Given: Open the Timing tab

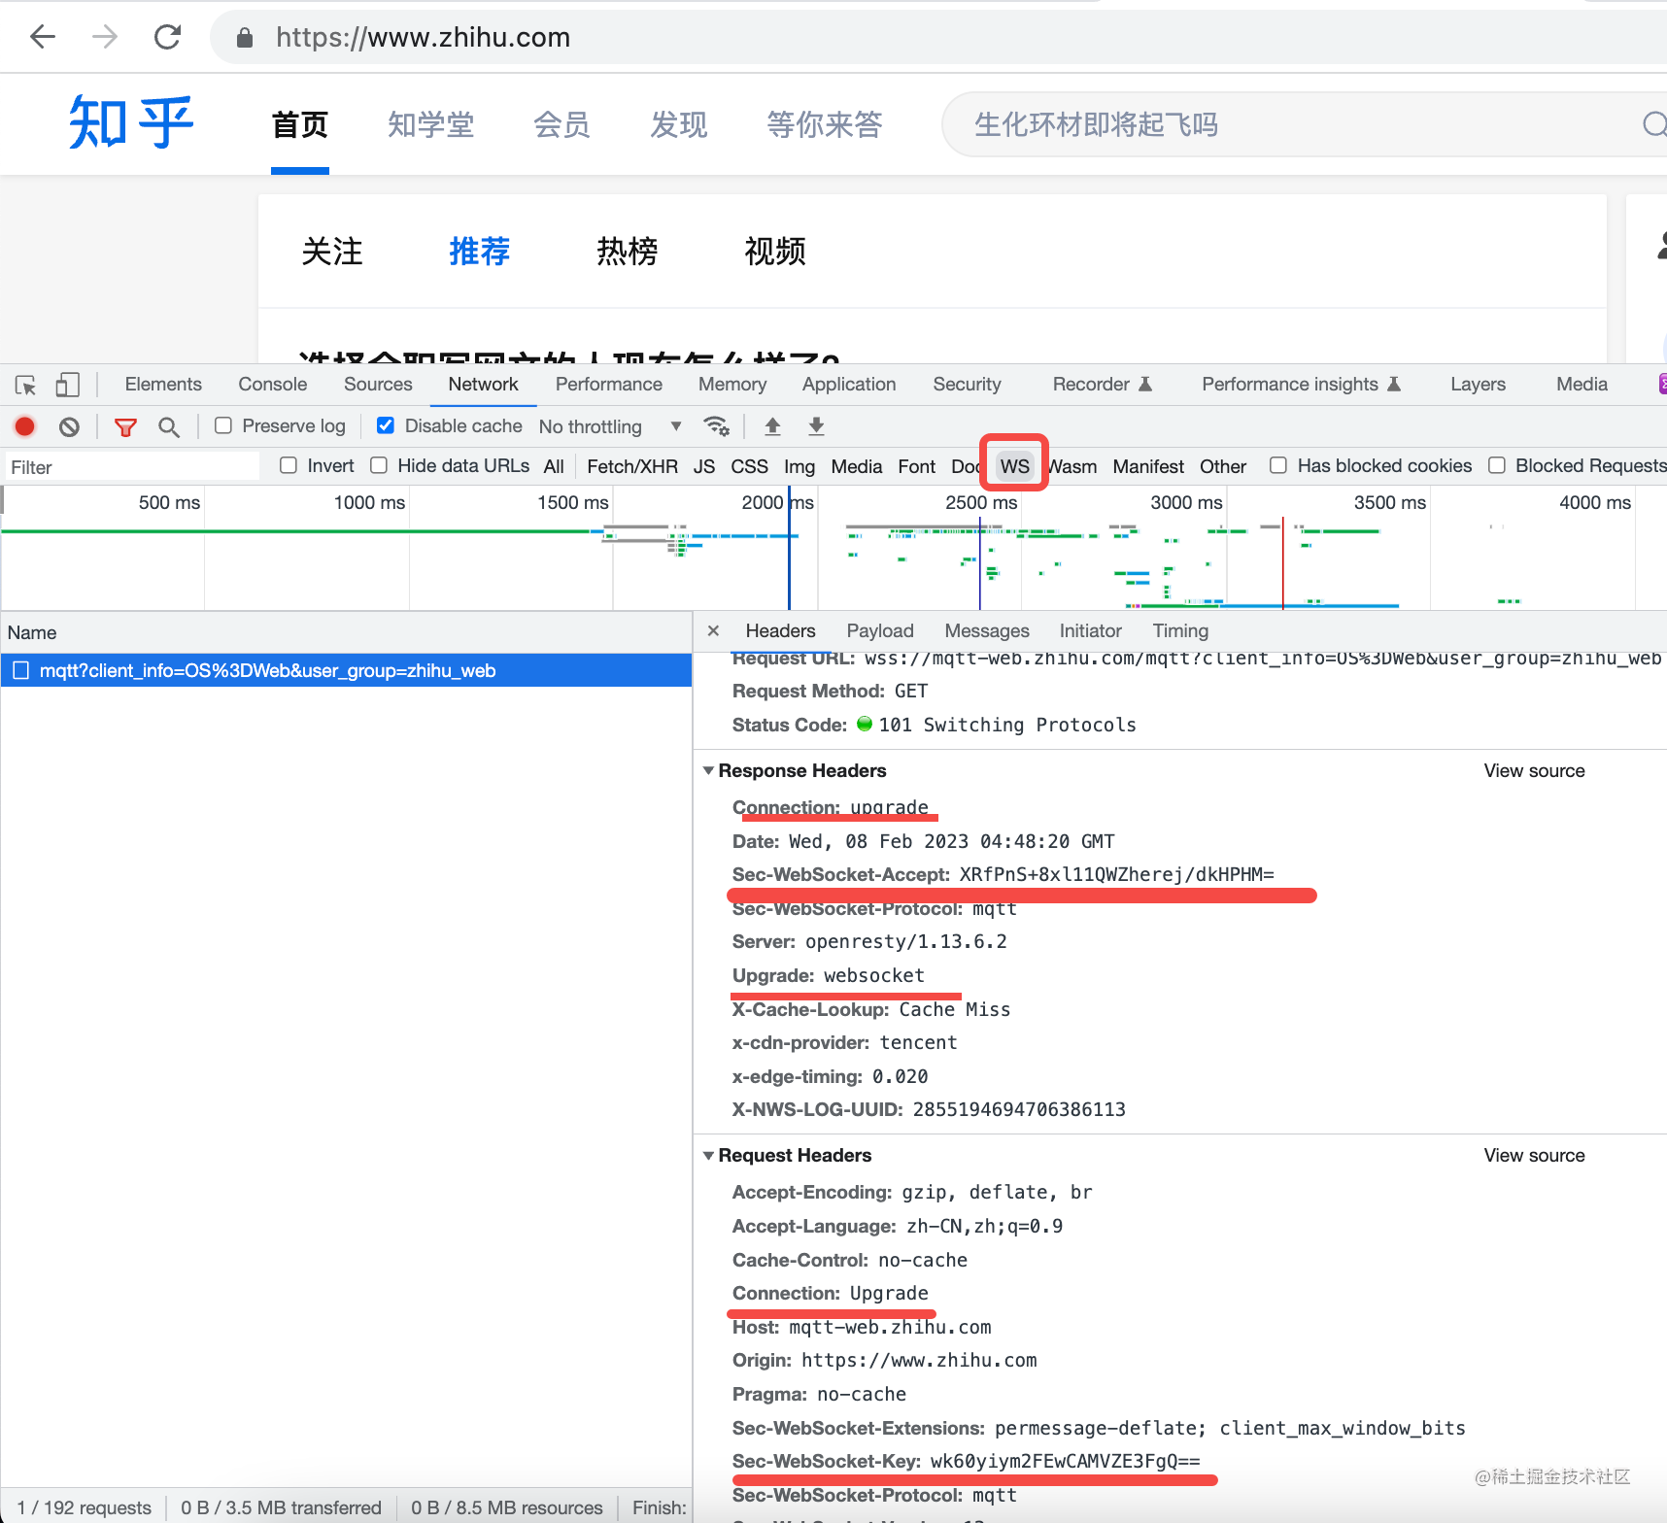Looking at the screenshot, I should coord(1180,631).
